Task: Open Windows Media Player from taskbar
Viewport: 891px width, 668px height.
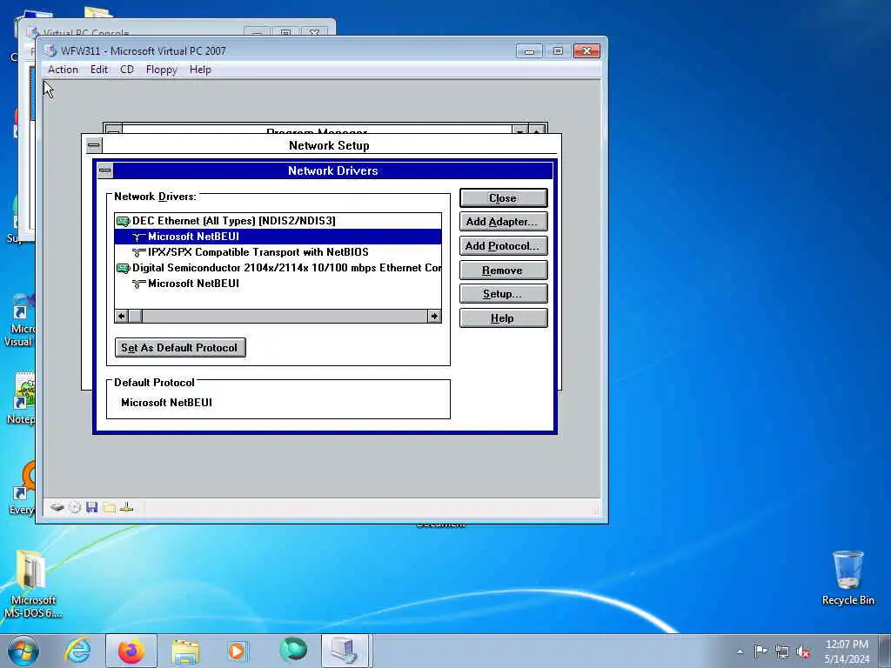Action: pyautogui.click(x=238, y=651)
